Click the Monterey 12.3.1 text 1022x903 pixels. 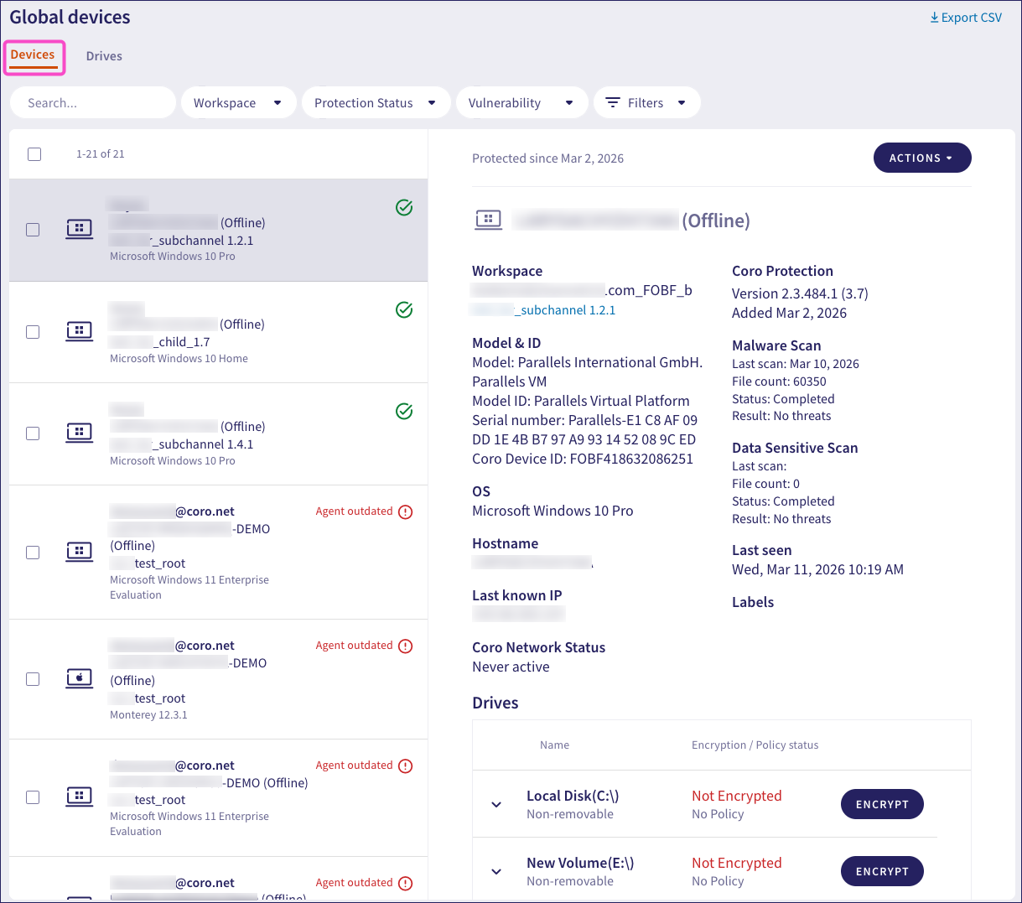tap(148, 715)
